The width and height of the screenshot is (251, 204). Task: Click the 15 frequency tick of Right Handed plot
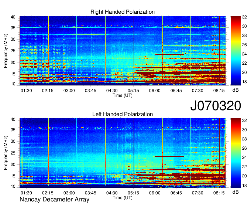pos(13,74)
